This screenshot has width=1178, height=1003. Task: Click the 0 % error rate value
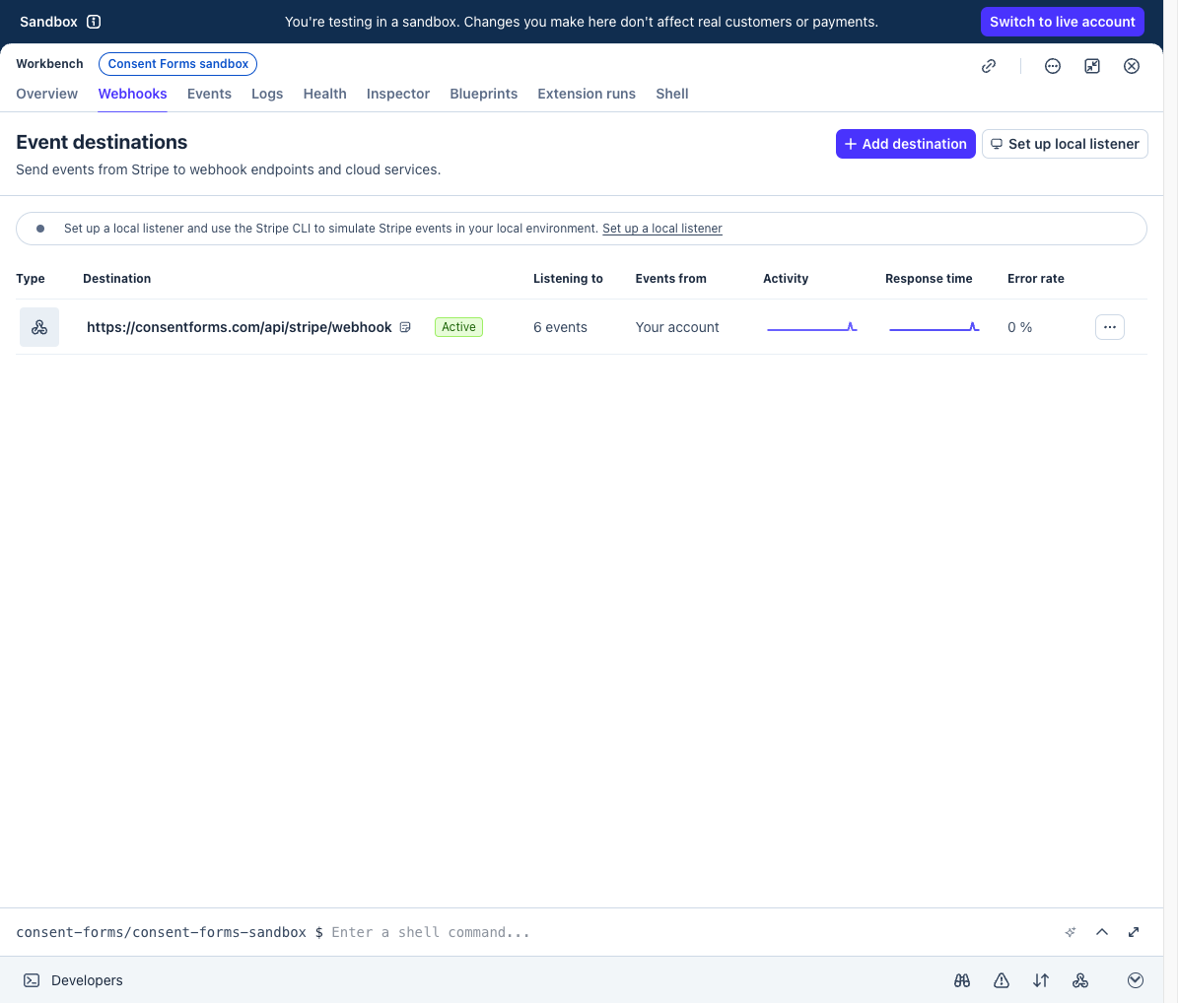tap(1019, 327)
